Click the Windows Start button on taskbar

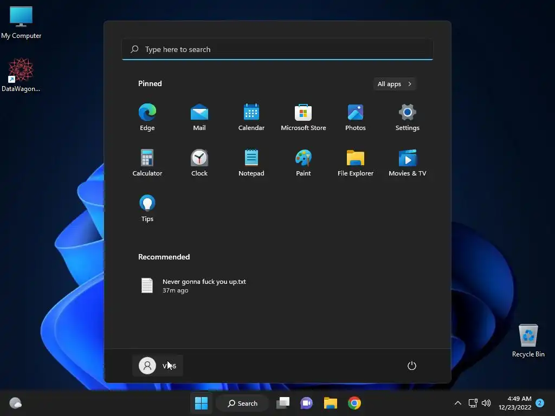point(202,403)
